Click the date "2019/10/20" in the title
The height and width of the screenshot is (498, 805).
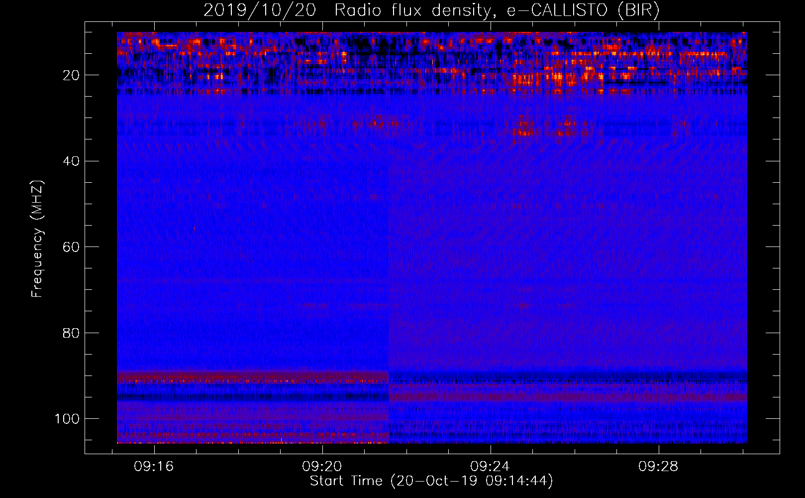click(260, 10)
